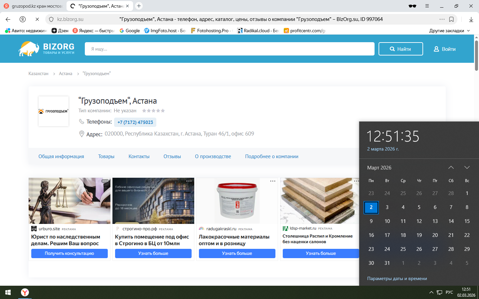The height and width of the screenshot is (299, 479).
Task: Focus the Я ищу search field
Action: (x=230, y=49)
